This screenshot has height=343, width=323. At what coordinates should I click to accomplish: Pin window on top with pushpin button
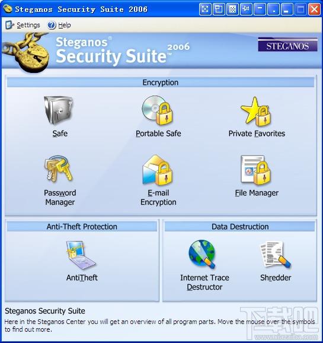[246, 9]
